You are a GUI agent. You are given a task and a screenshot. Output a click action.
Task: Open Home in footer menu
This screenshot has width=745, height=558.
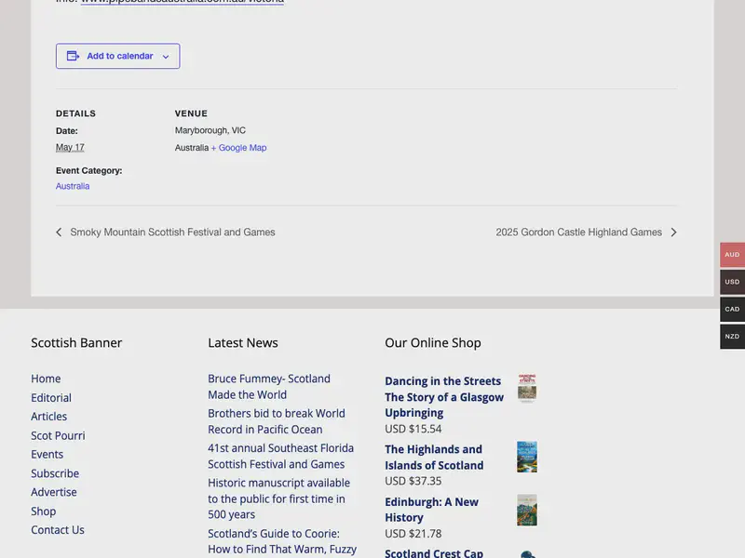[x=46, y=379]
